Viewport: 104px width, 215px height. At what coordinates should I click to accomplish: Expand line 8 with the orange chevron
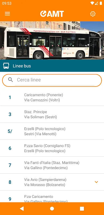[96, 182]
